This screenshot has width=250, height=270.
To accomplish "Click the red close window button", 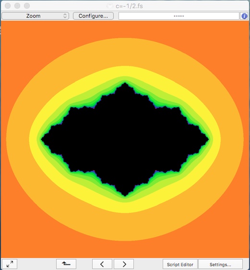I will tap(8, 6).
